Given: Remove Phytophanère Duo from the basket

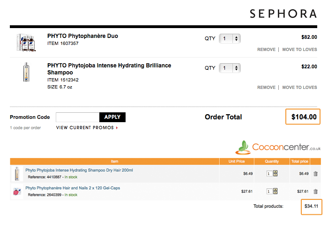Looking at the screenshot, I should [x=266, y=50].
